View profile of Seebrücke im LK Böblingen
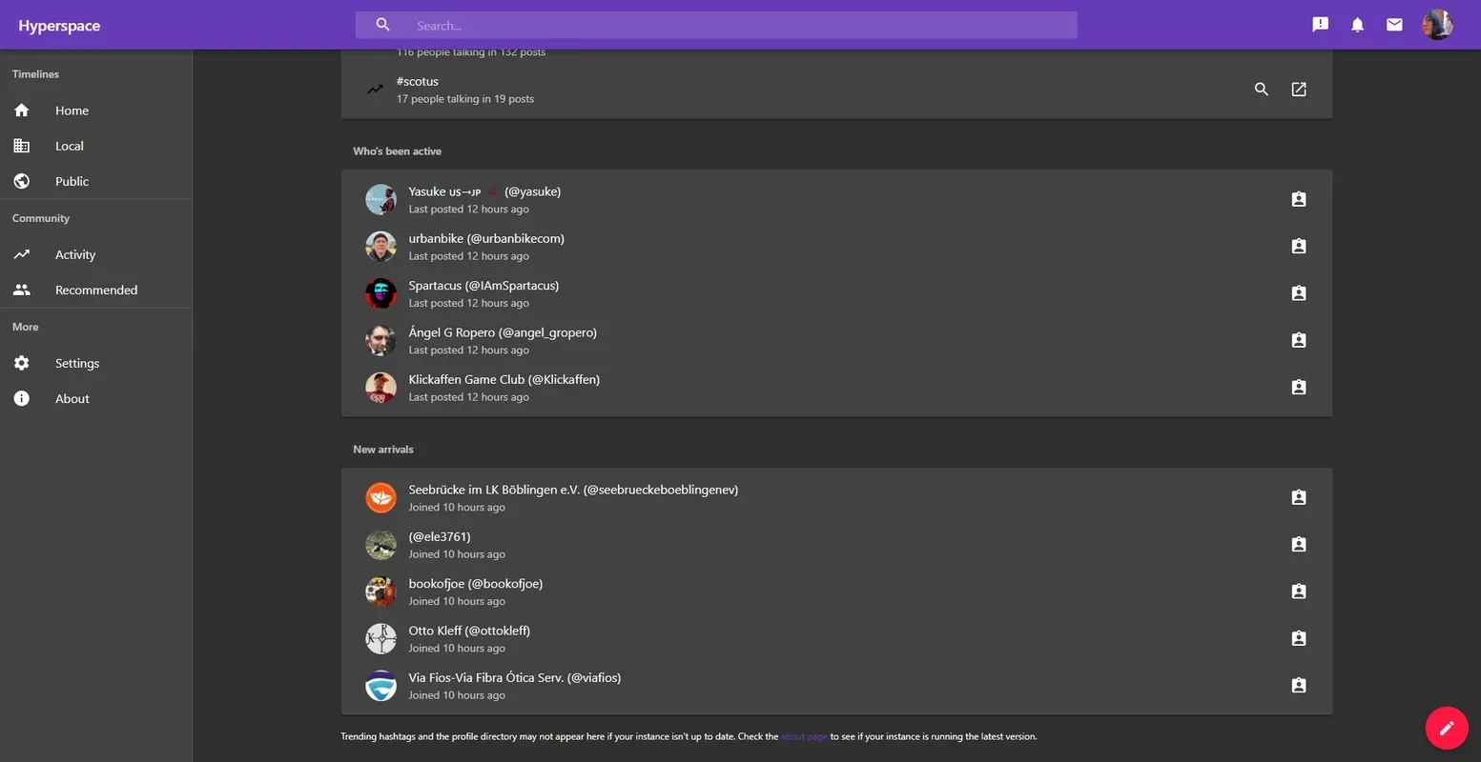The width and height of the screenshot is (1481, 762). [x=1299, y=497]
